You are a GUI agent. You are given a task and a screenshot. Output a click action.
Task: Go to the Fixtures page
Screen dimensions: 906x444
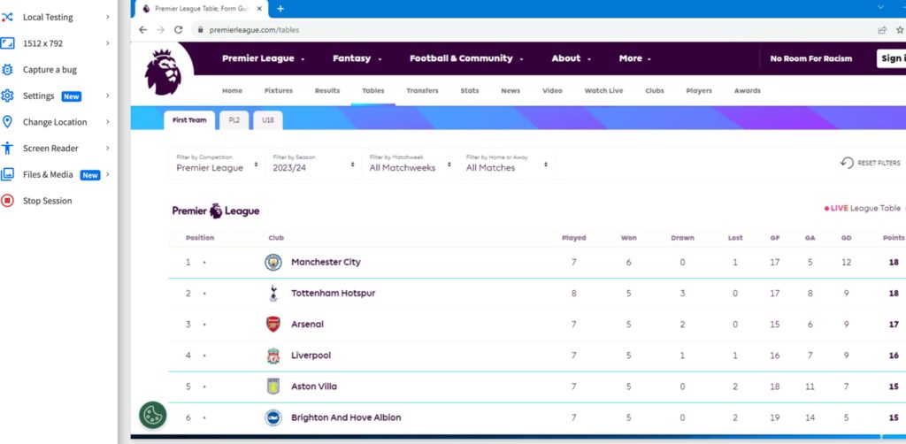coord(279,90)
